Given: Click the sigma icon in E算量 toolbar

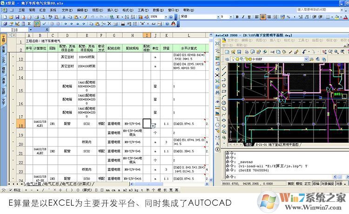Looking at the screenshot, I should click(x=29, y=24).
